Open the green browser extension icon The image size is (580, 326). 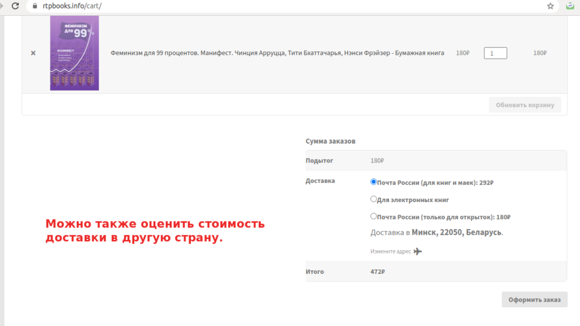(x=570, y=6)
